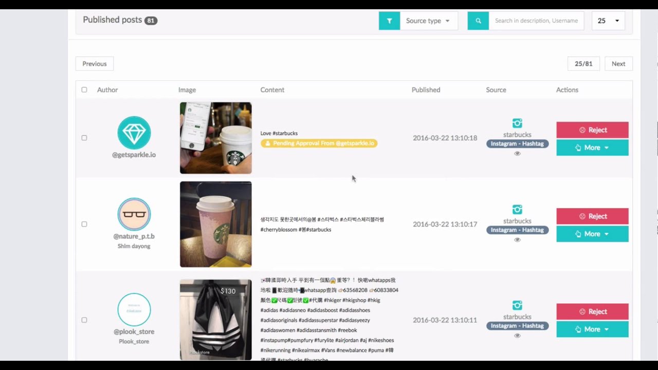Image resolution: width=658 pixels, height=370 pixels.
Task: Check the checkbox for the @plook_store post
Action: point(84,320)
